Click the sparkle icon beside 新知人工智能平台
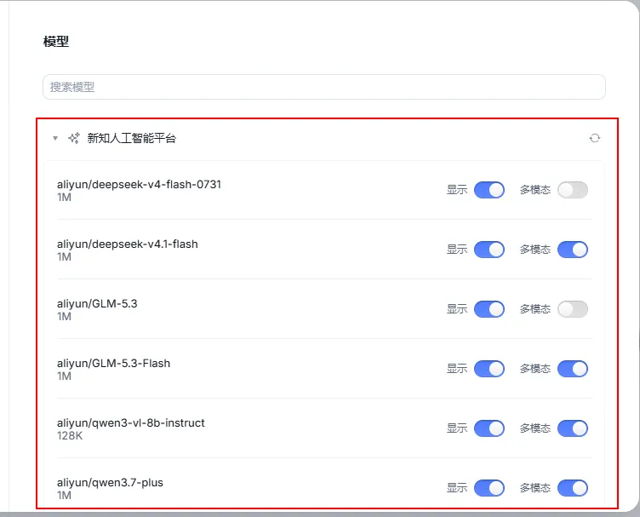This screenshot has width=640, height=517. tap(74, 139)
